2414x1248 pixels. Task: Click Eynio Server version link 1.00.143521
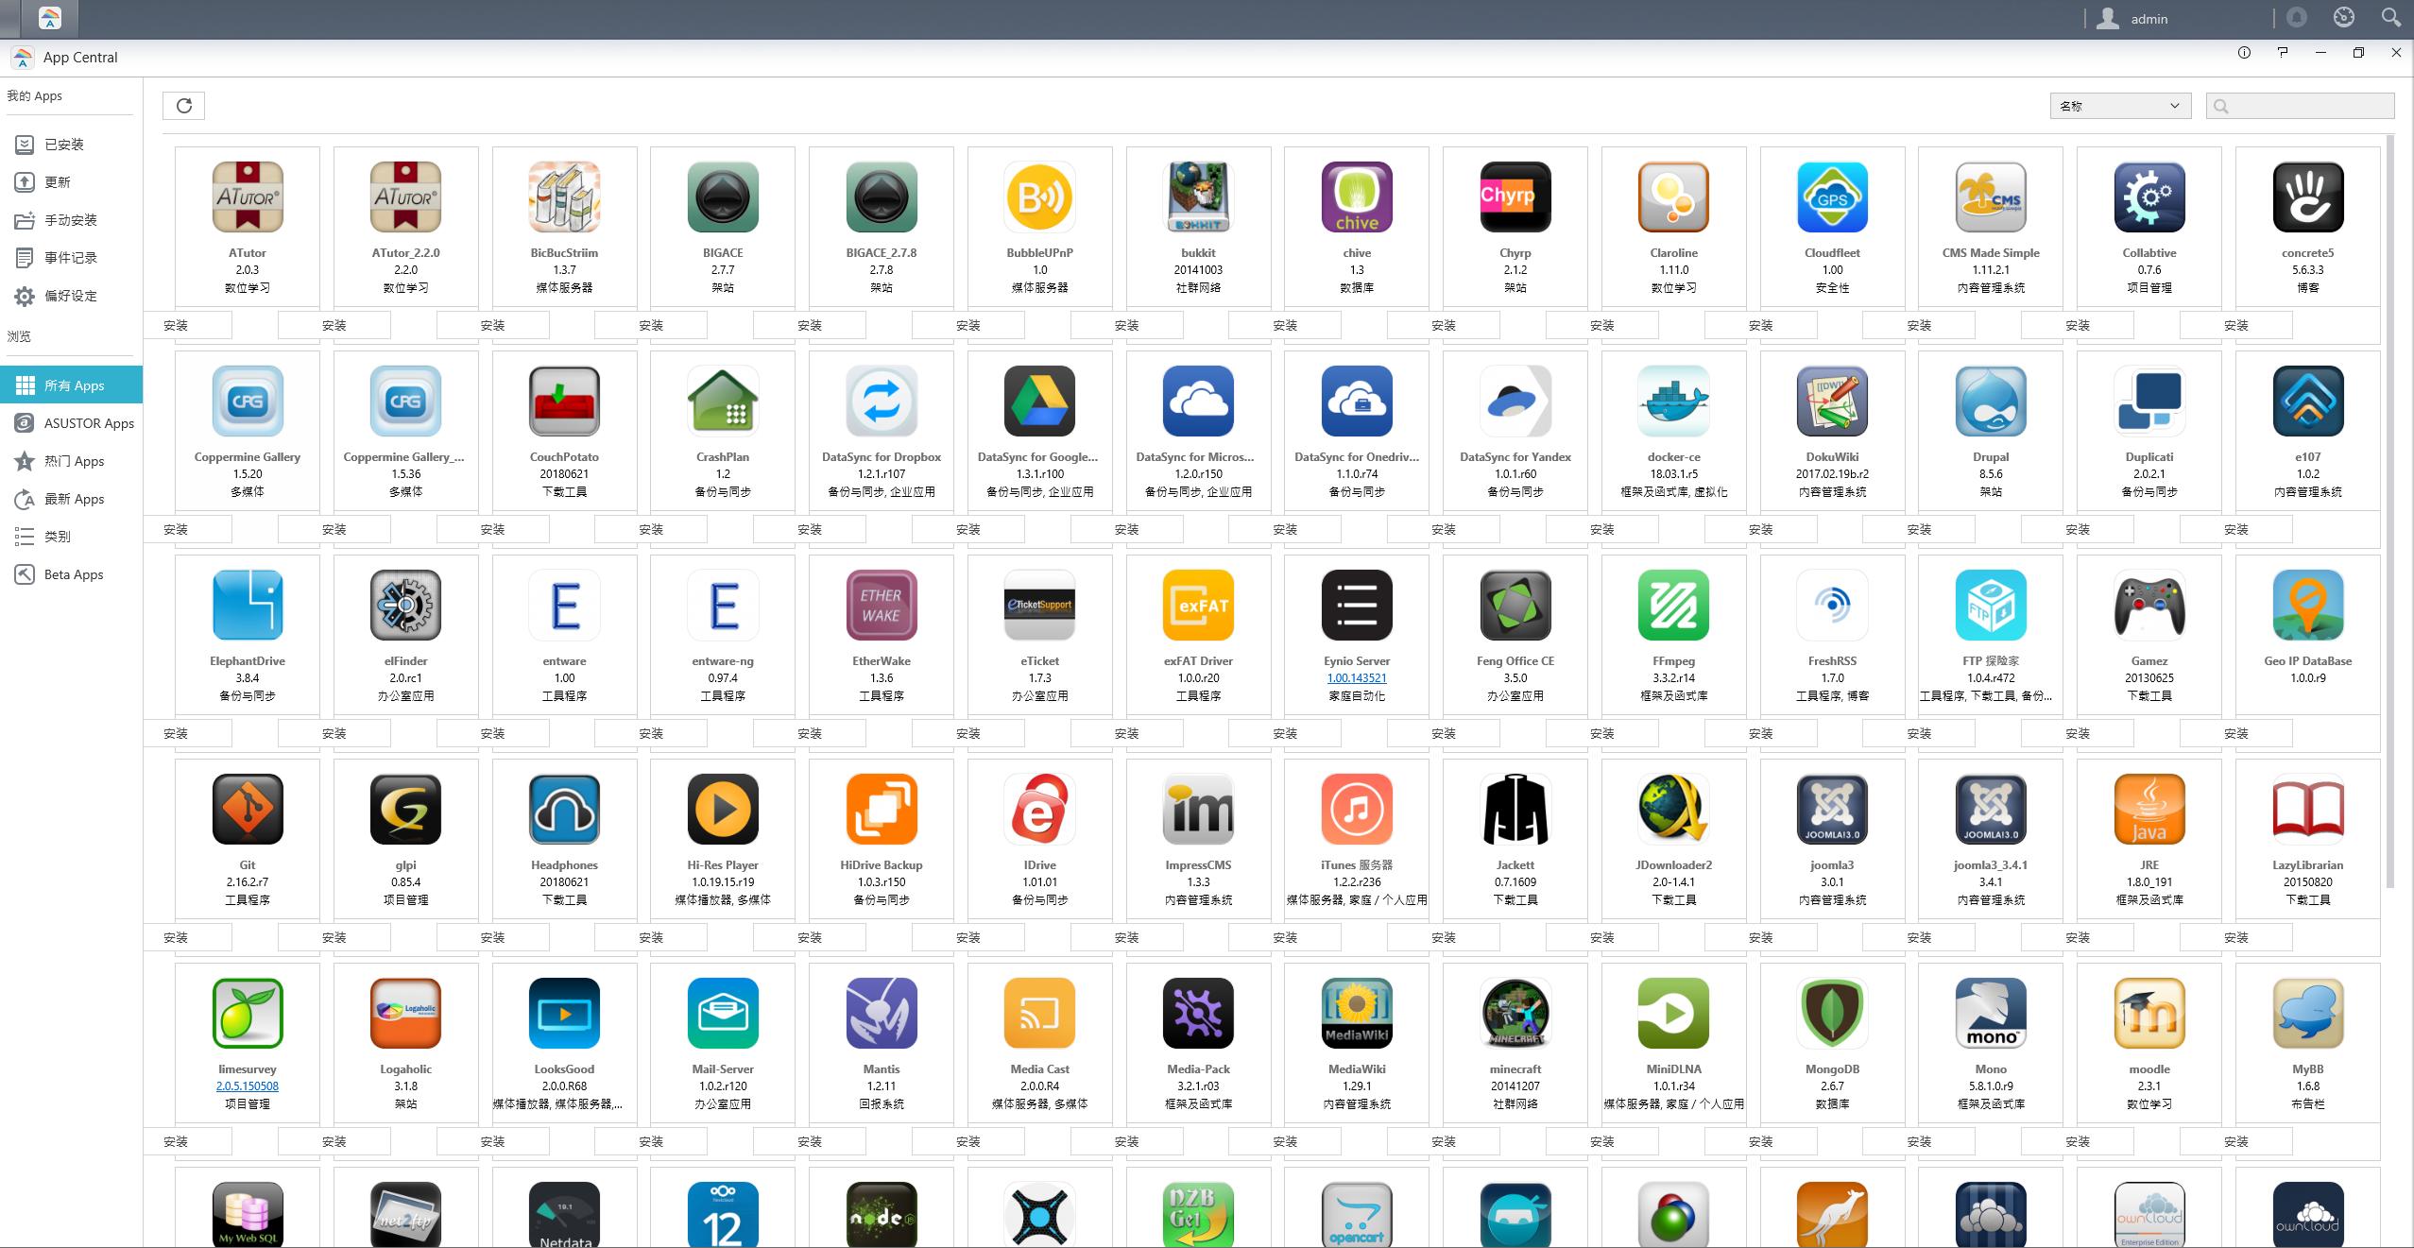1356,678
